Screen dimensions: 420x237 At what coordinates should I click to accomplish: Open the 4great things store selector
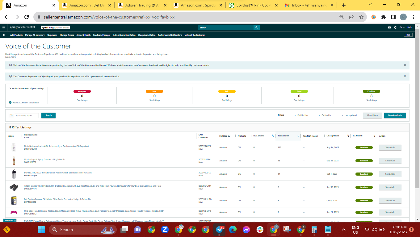[x=56, y=27]
